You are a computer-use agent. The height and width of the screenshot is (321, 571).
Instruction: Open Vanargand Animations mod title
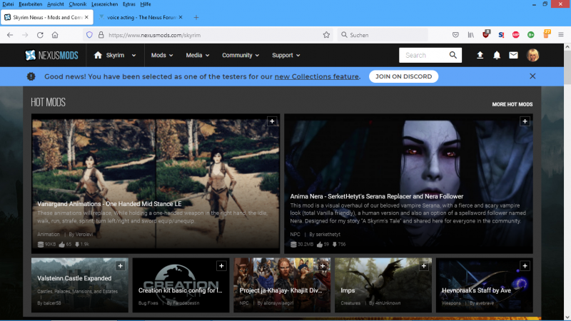point(109,204)
